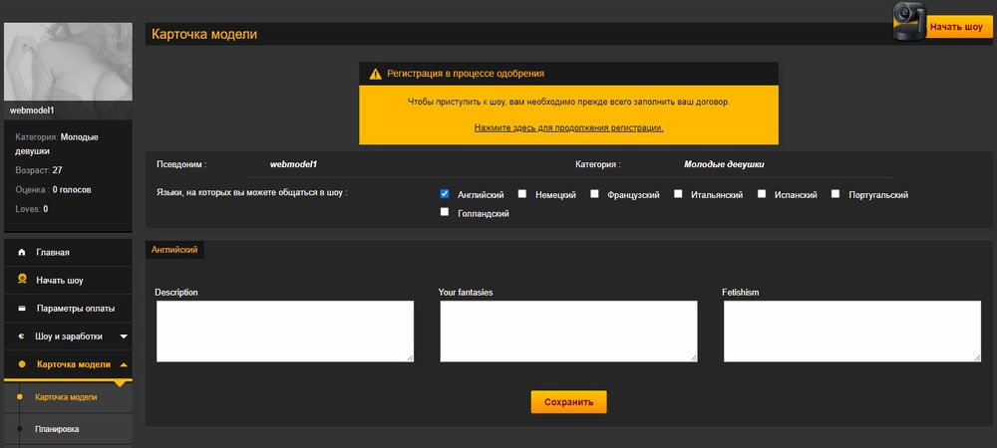Click the warning triangle icon in the notice
This screenshot has width=997, height=448.
[376, 74]
